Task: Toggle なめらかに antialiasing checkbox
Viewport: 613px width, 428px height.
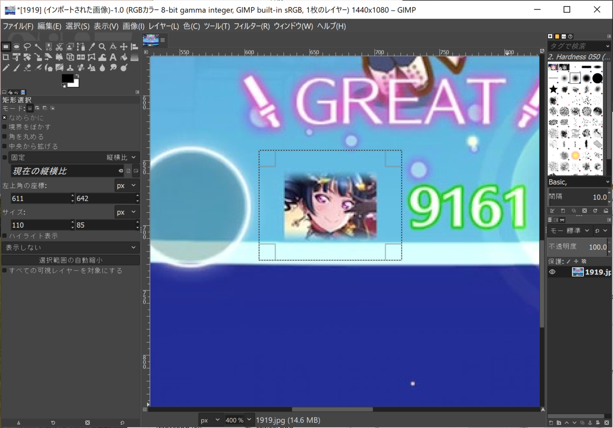Action: coord(5,118)
